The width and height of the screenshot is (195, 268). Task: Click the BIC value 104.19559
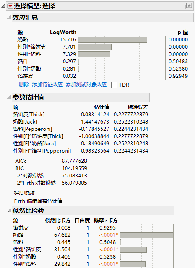tap(74, 168)
